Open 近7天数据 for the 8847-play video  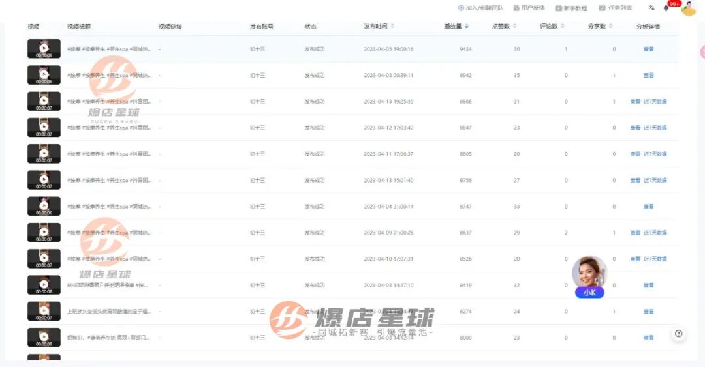[655, 128]
